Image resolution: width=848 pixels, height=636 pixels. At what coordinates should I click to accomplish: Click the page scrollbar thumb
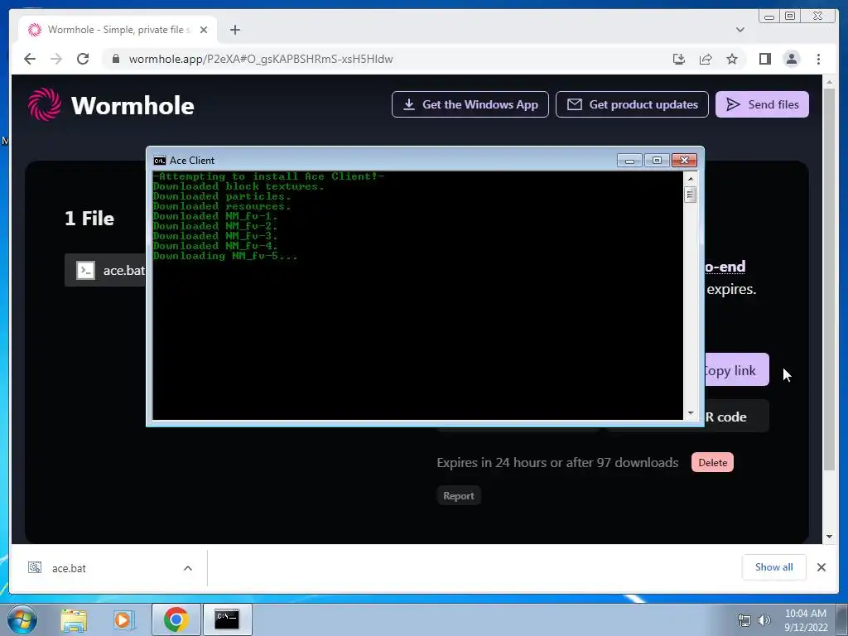(829, 278)
